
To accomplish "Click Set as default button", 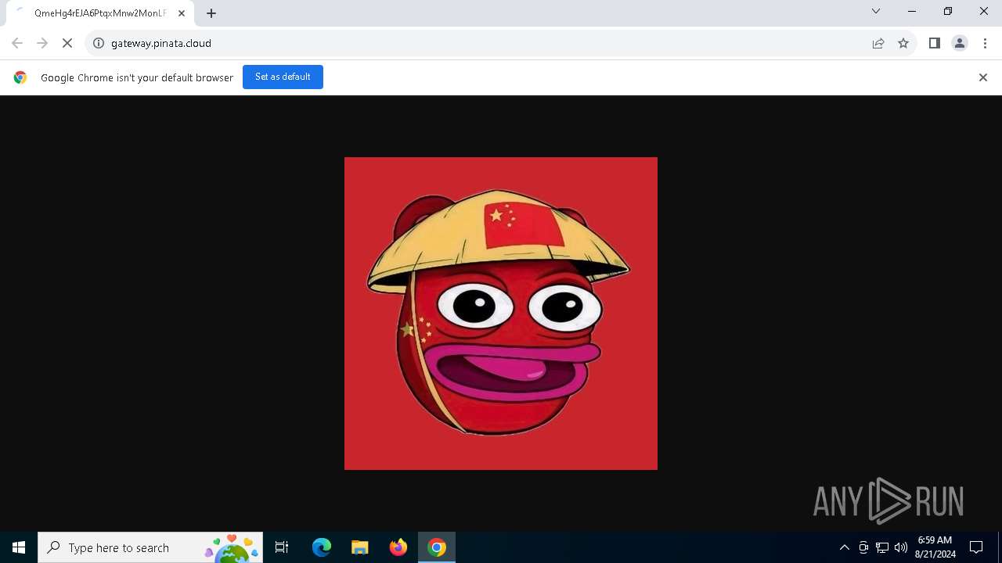I will 283,77.
